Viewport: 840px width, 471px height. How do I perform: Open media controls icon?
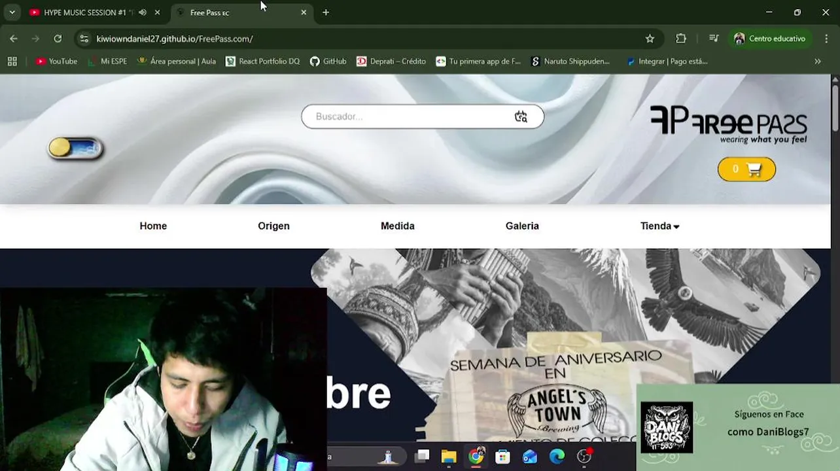click(714, 39)
